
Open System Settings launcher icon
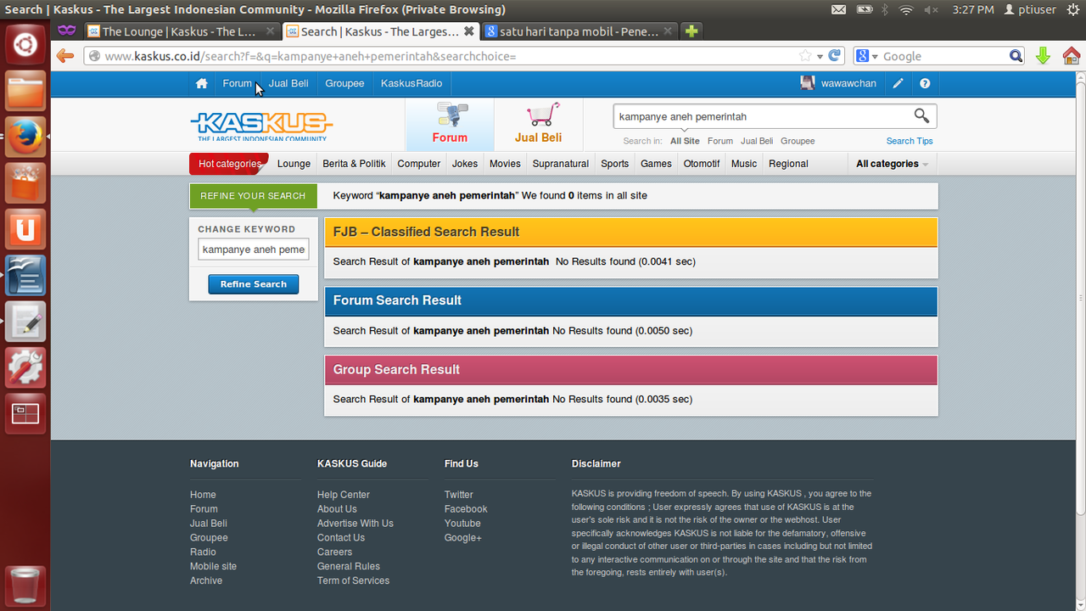point(25,367)
